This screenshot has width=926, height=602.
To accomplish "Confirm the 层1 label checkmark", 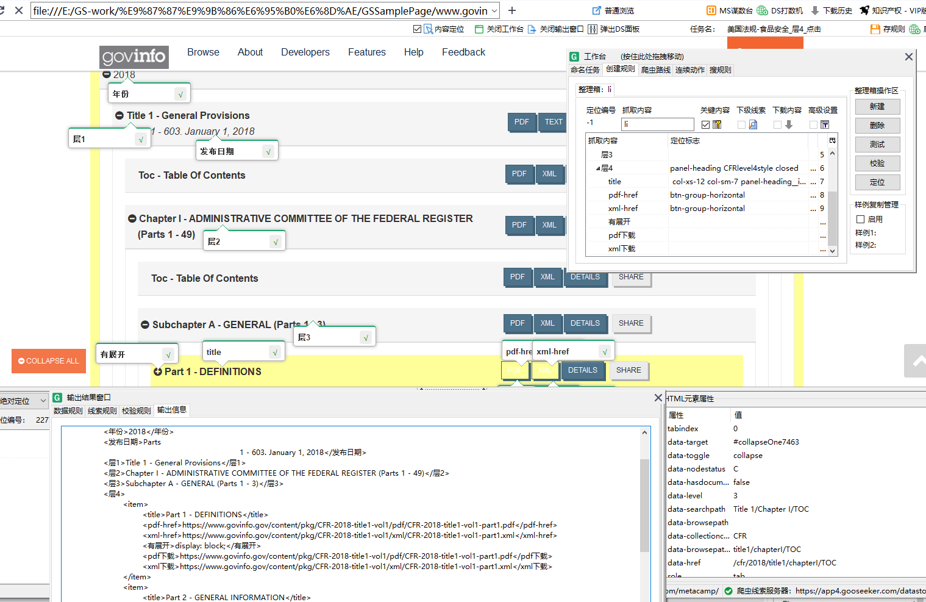I will click(x=141, y=139).
